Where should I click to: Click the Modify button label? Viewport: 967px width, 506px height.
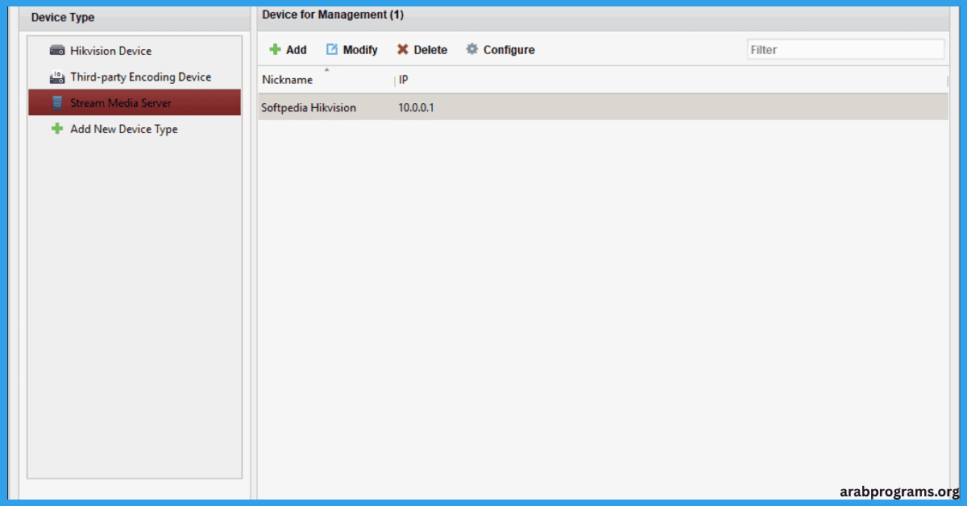tap(360, 50)
